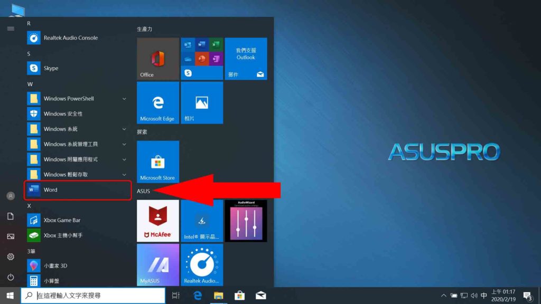Open the Intel 顯示晶片 tile

point(202,221)
